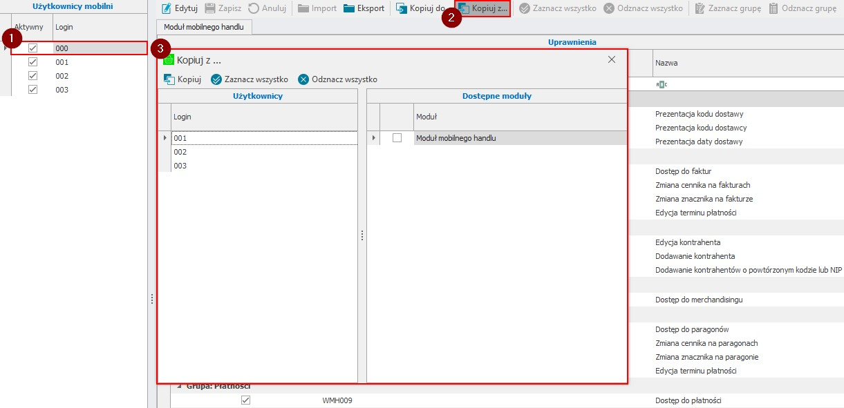
Task: Click the Moduł mobilnego handlu row text
Action: coord(456,138)
